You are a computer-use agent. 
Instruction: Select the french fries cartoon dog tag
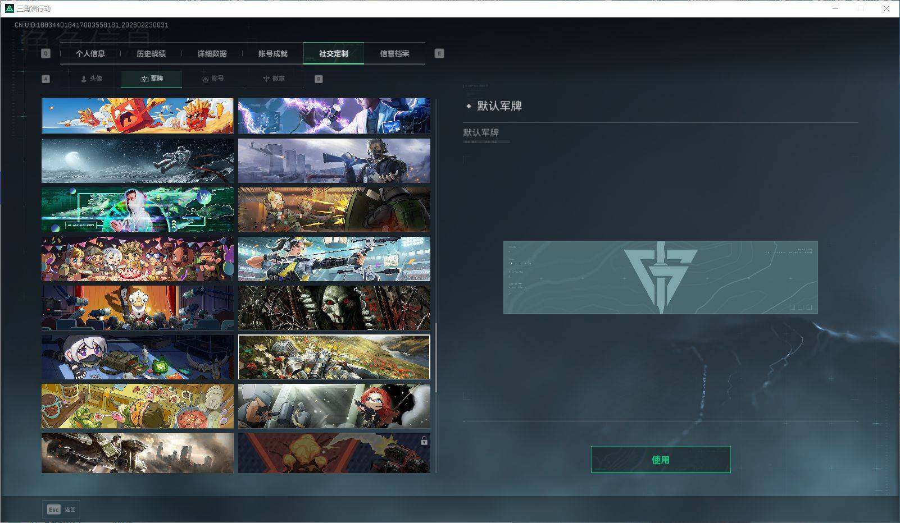click(138, 116)
